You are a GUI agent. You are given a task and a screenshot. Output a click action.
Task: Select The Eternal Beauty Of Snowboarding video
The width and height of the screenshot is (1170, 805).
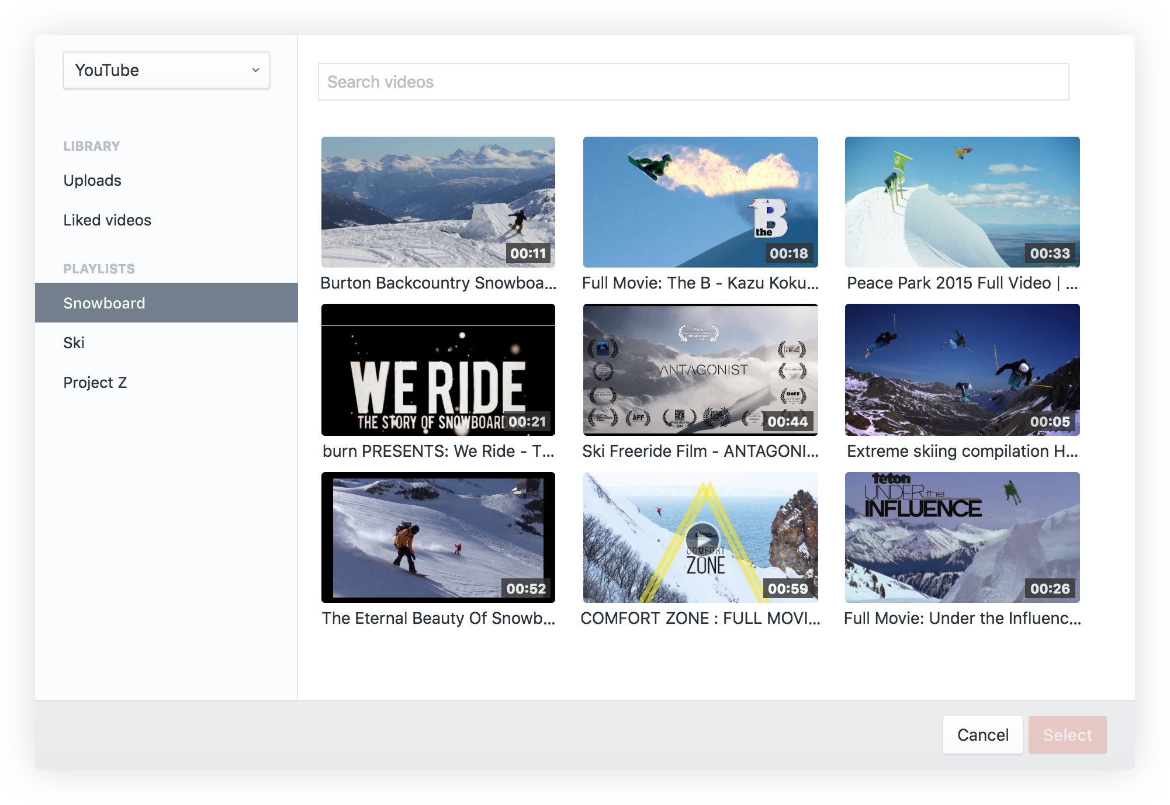[x=438, y=537]
